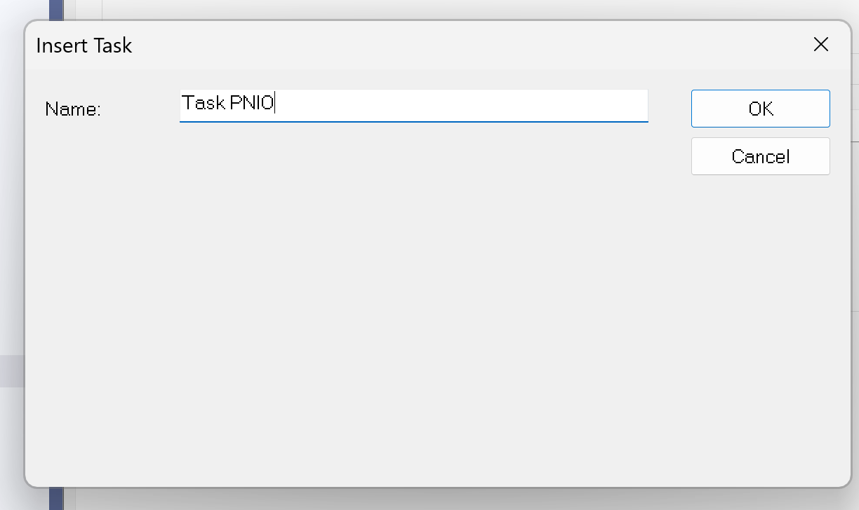The height and width of the screenshot is (510, 859).
Task: Click the X icon at dialog's top corner
Action: pos(820,45)
